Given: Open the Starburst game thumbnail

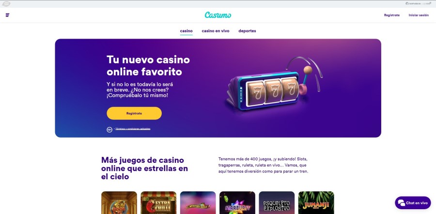Looking at the screenshot, I should coord(237,202).
